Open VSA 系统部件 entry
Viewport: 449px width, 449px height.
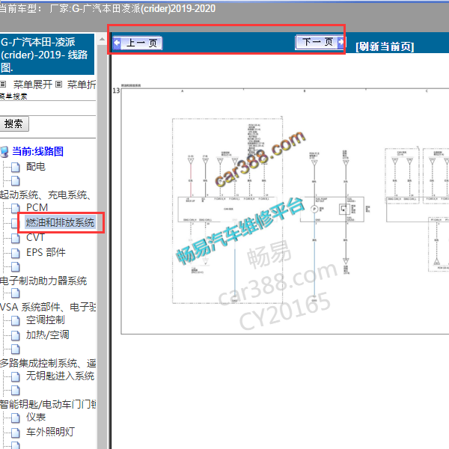pos(48,307)
